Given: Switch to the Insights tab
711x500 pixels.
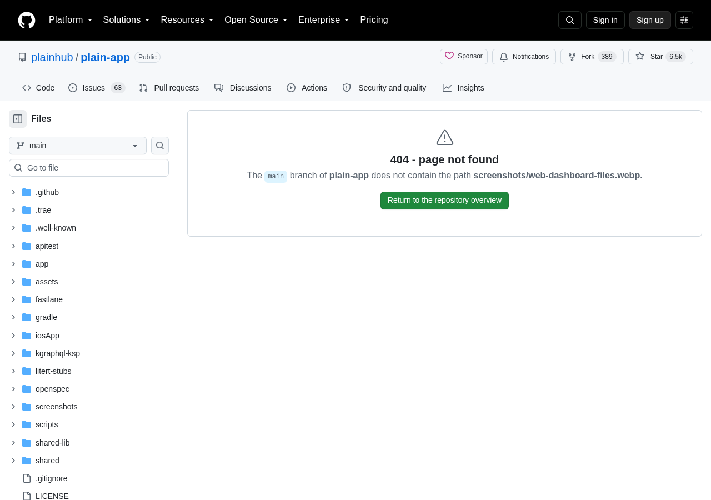Looking at the screenshot, I should 463,88.
